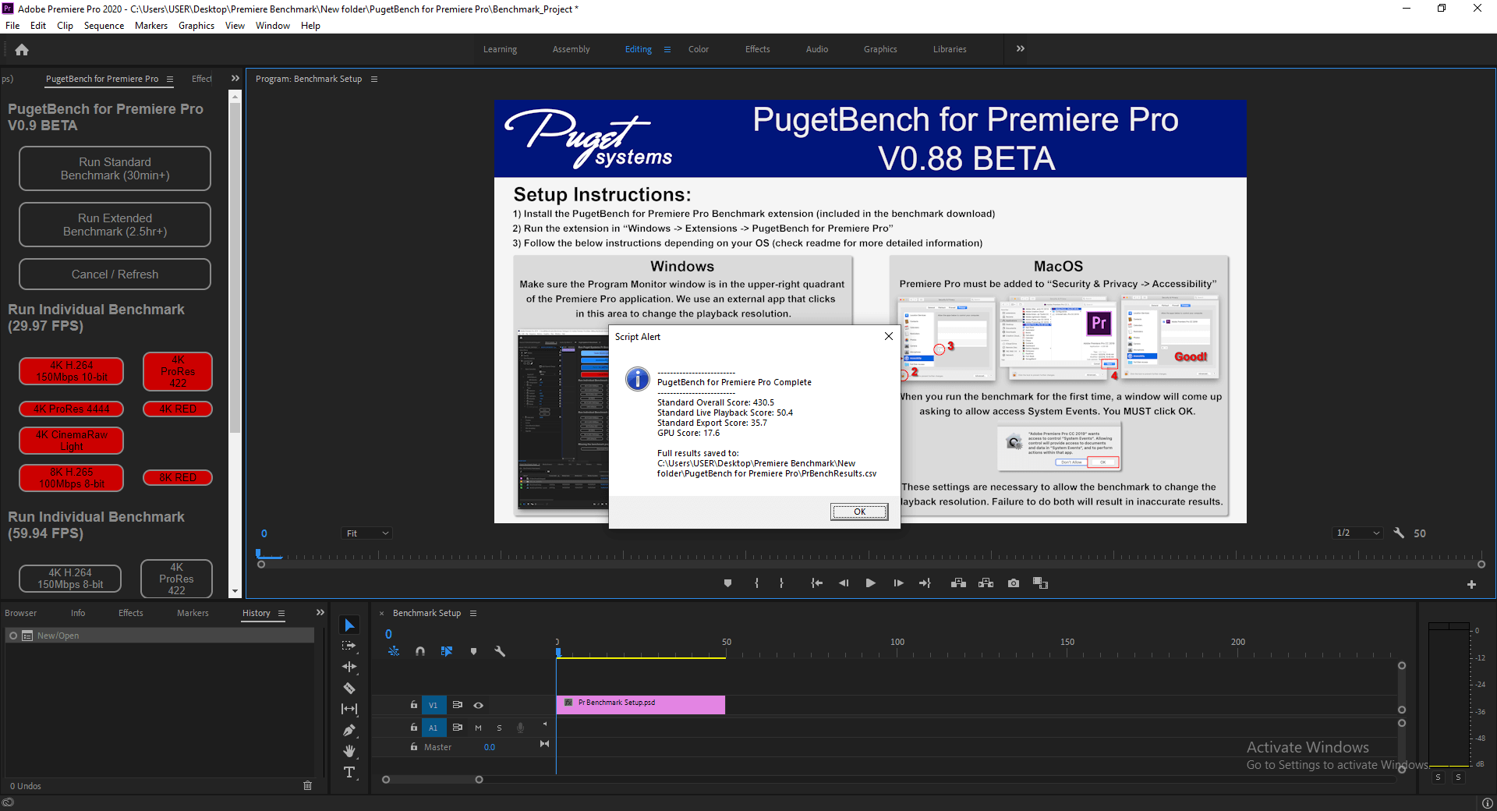The width and height of the screenshot is (1497, 811).
Task: Open History panel menu
Action: (x=281, y=614)
